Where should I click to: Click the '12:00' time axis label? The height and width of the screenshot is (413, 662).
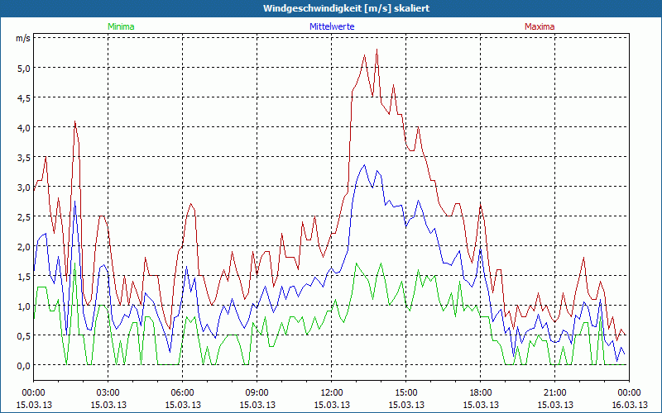[332, 393]
